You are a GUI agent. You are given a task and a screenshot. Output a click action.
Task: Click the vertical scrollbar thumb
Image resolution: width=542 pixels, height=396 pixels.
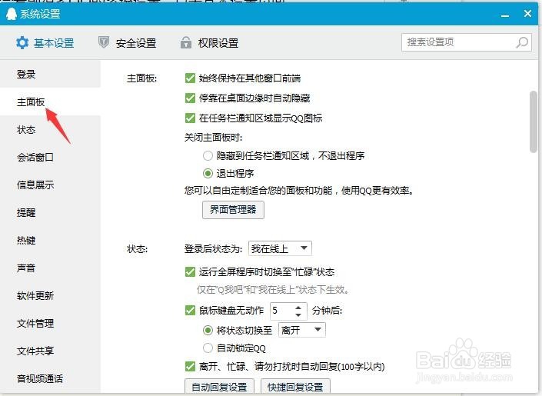click(534, 121)
